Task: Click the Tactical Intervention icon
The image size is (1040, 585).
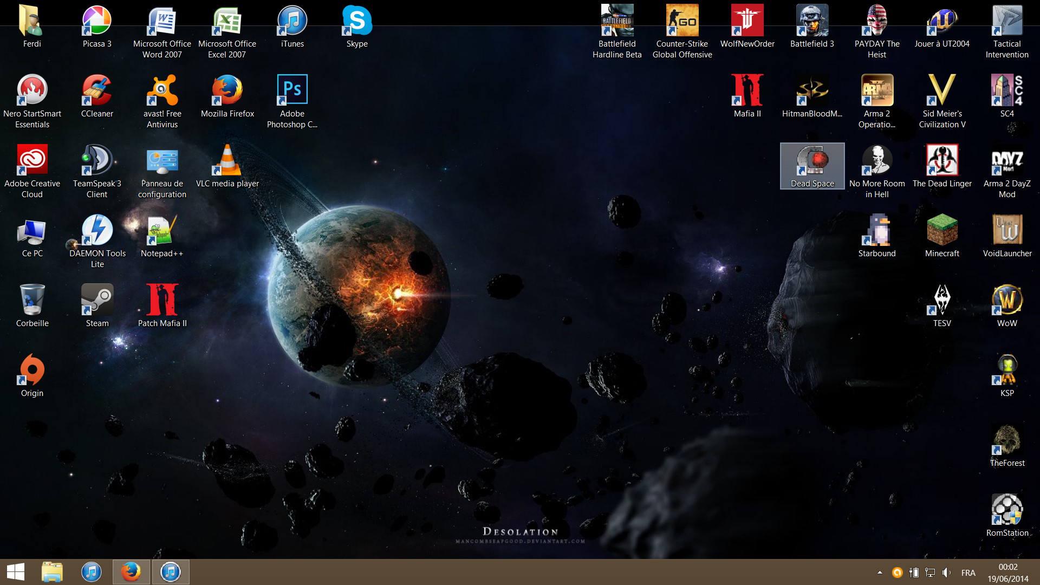Action: pos(1007,32)
